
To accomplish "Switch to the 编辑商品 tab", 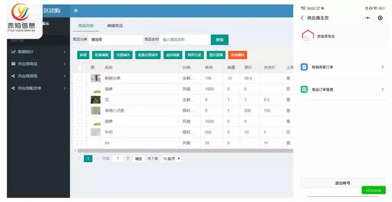I will (x=115, y=26).
